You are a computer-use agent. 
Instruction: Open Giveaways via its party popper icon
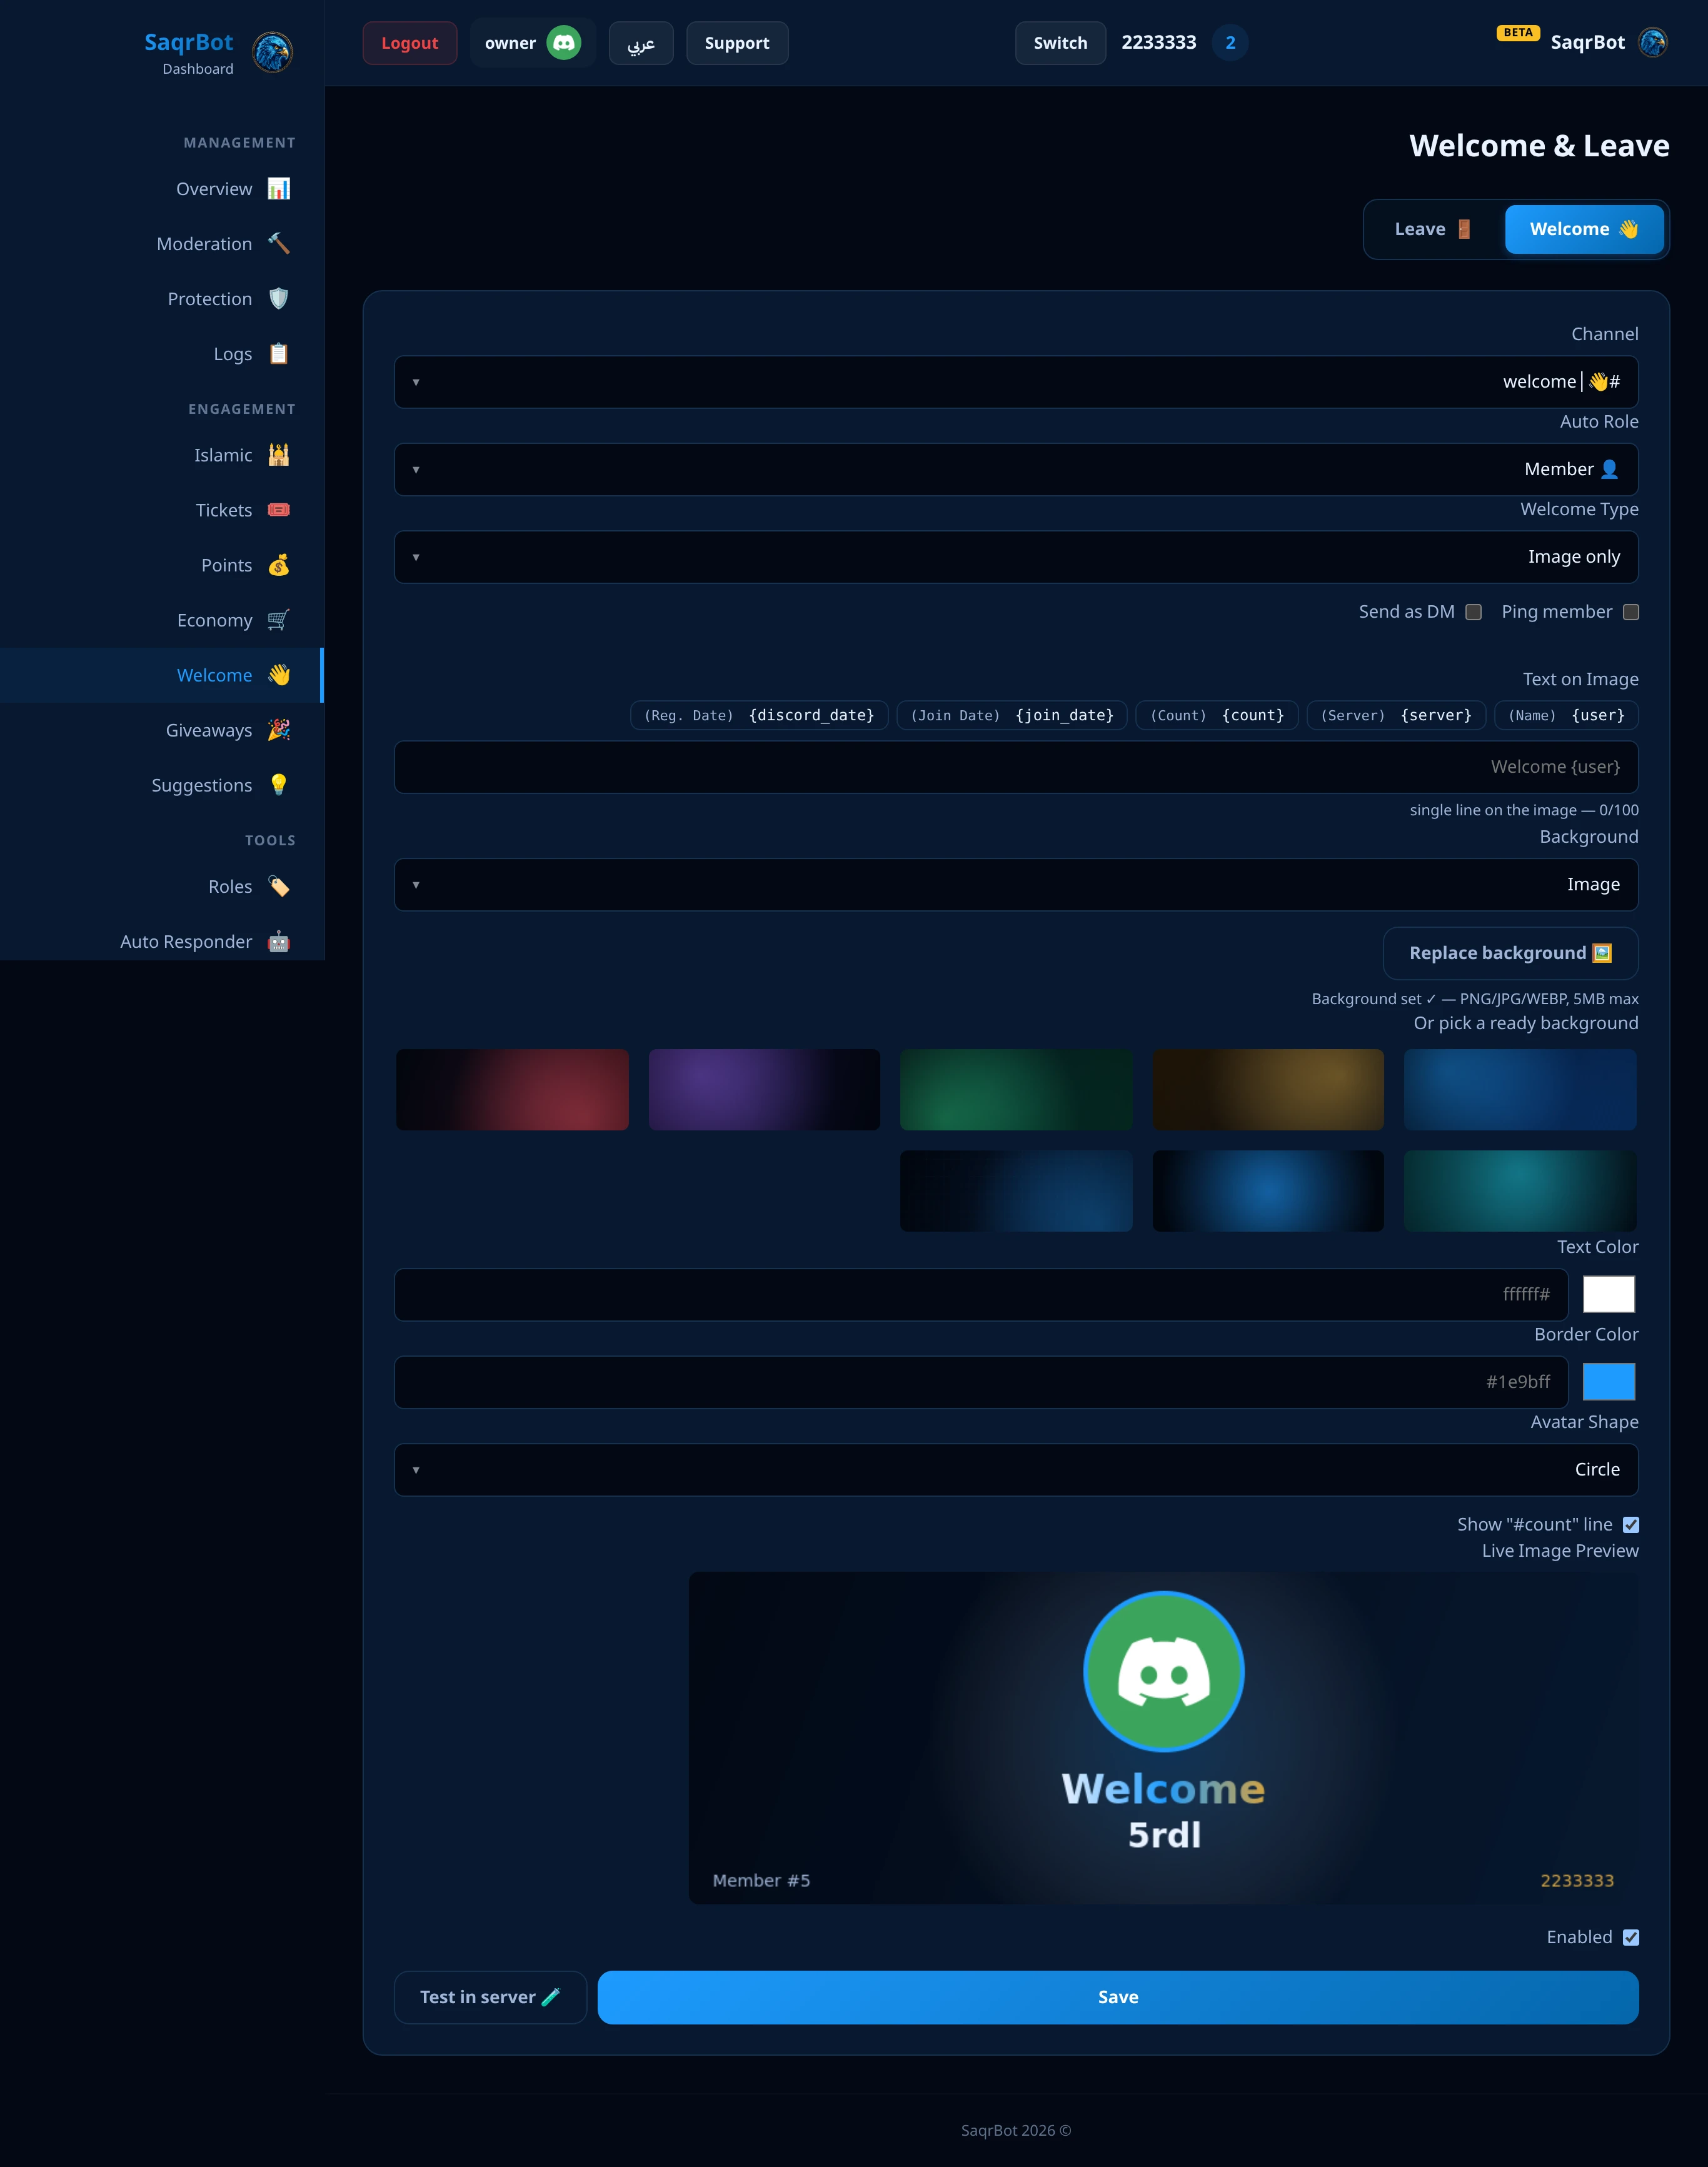coord(279,730)
